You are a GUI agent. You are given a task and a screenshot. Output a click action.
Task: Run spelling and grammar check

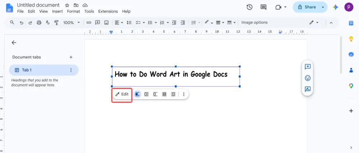pos(48,22)
